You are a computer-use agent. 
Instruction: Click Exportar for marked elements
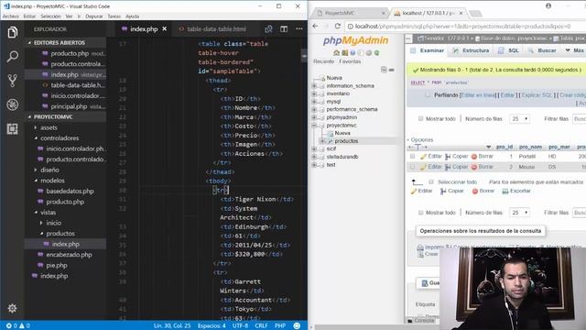pyautogui.click(x=516, y=191)
